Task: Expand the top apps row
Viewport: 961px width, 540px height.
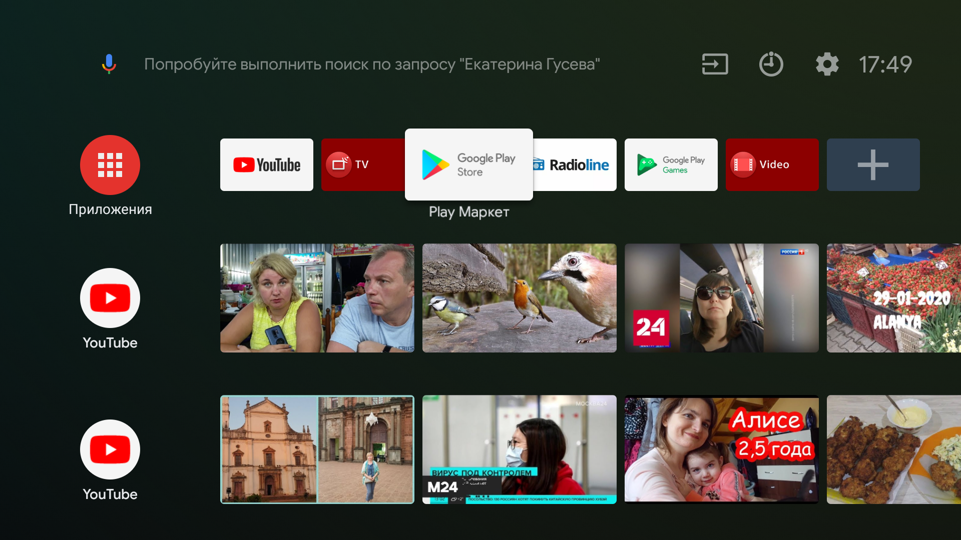Action: tap(872, 164)
